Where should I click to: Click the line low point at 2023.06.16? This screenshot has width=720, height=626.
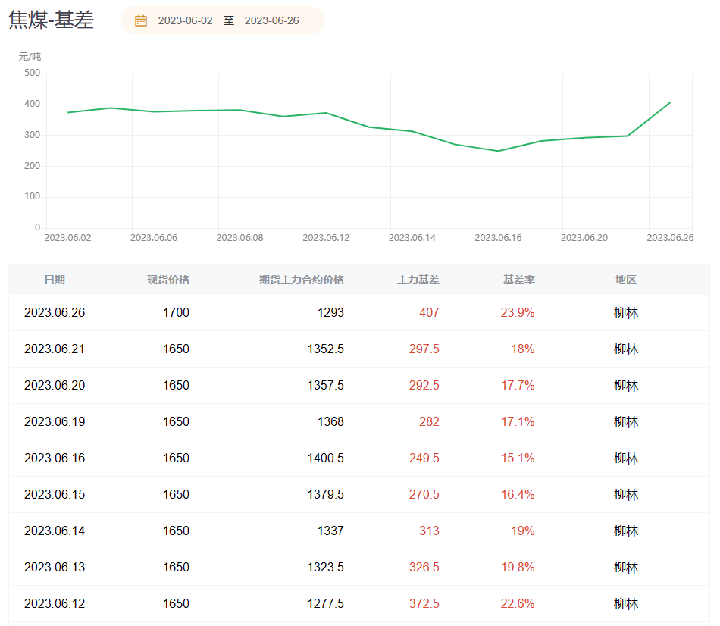(498, 151)
